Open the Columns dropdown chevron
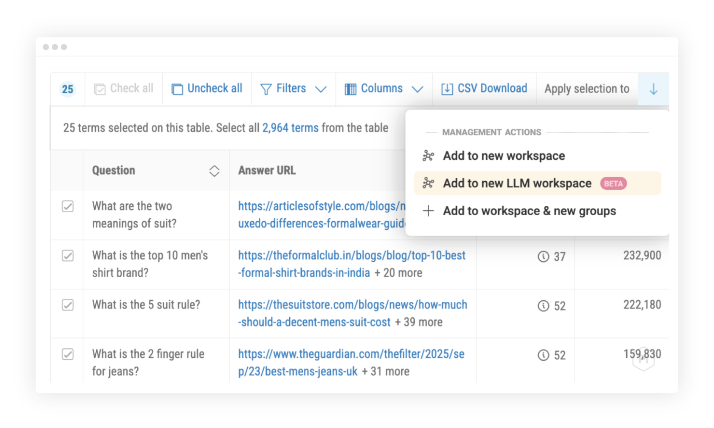Screen dimensions: 714x428 click(417, 89)
